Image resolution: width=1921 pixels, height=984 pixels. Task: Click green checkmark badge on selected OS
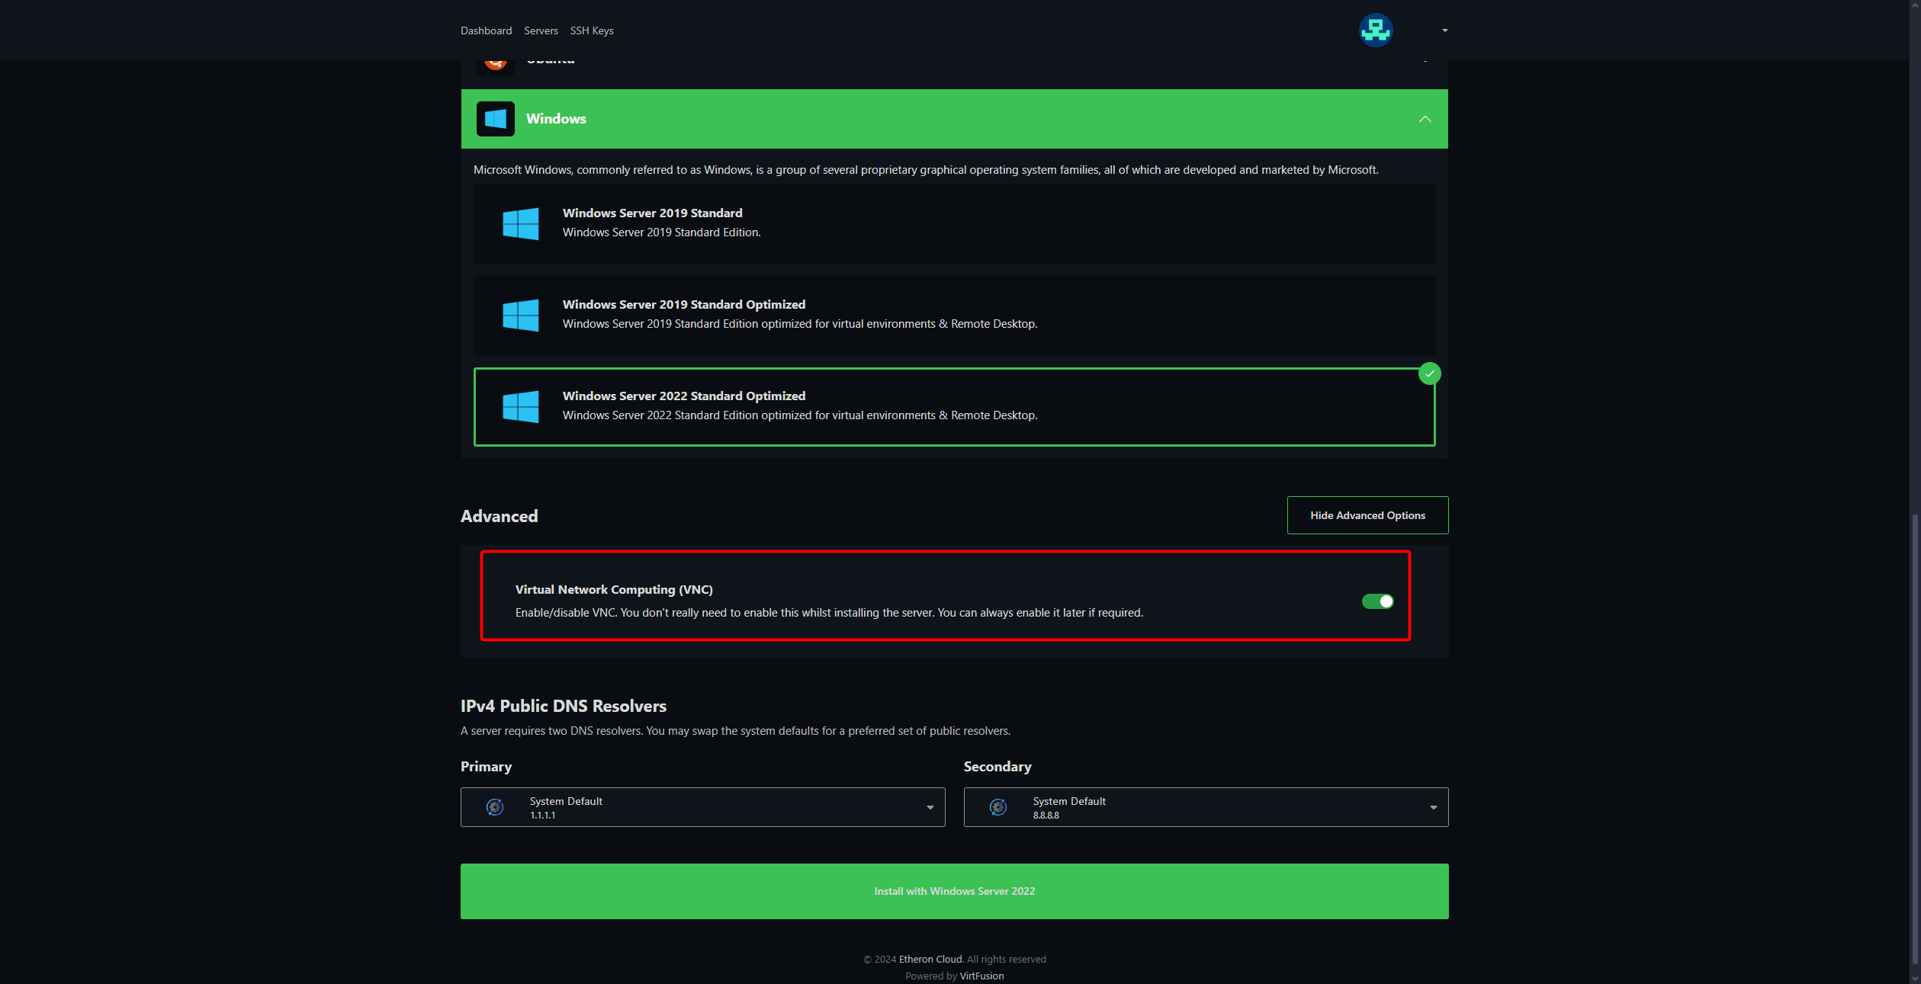point(1429,373)
